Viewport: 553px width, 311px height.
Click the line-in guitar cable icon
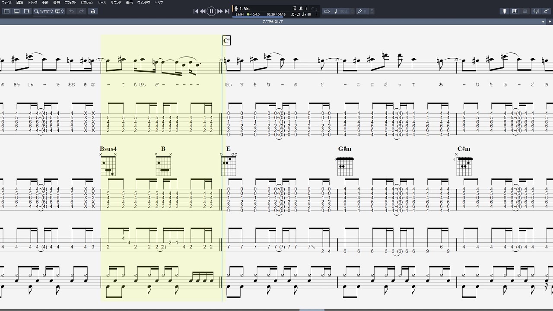[x=546, y=11]
